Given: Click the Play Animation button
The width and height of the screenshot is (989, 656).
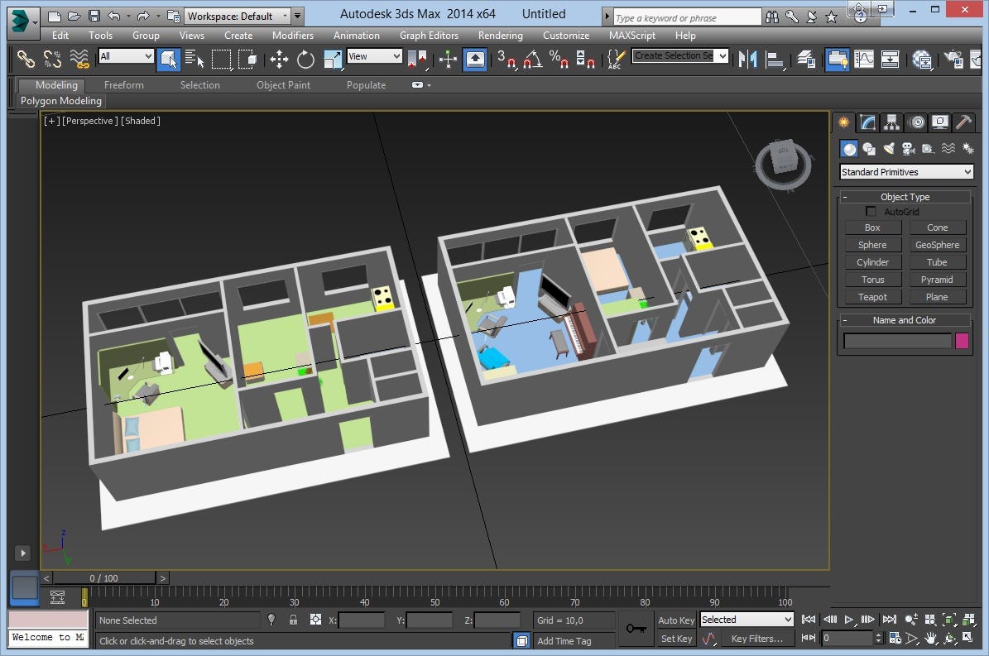Looking at the screenshot, I should pyautogui.click(x=849, y=620).
